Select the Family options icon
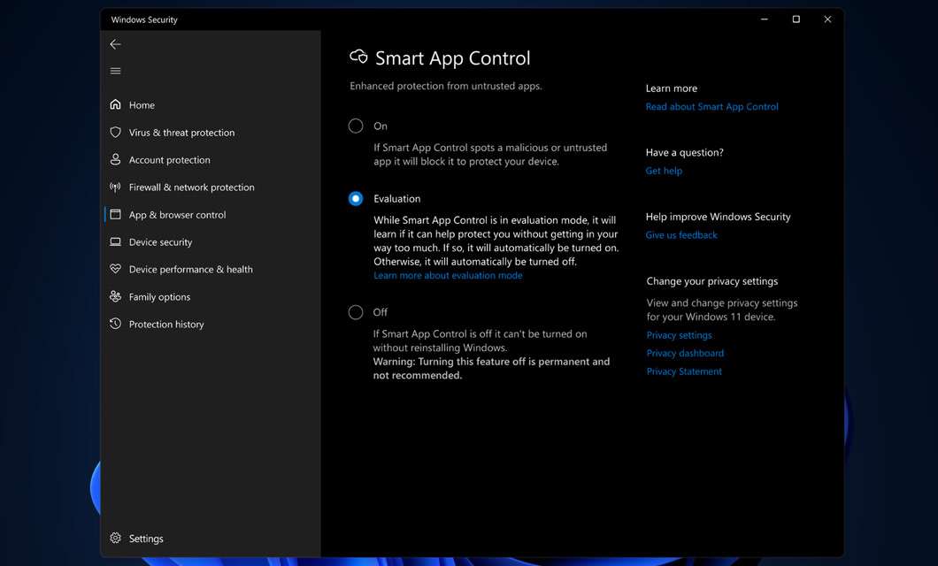Screen dimensions: 938x566 point(116,296)
